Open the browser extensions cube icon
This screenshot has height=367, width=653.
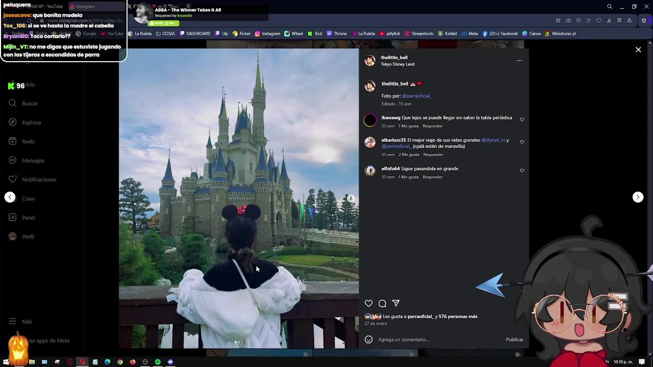tap(644, 20)
